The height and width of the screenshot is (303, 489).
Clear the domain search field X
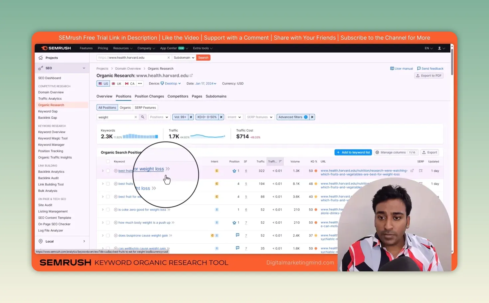click(168, 58)
